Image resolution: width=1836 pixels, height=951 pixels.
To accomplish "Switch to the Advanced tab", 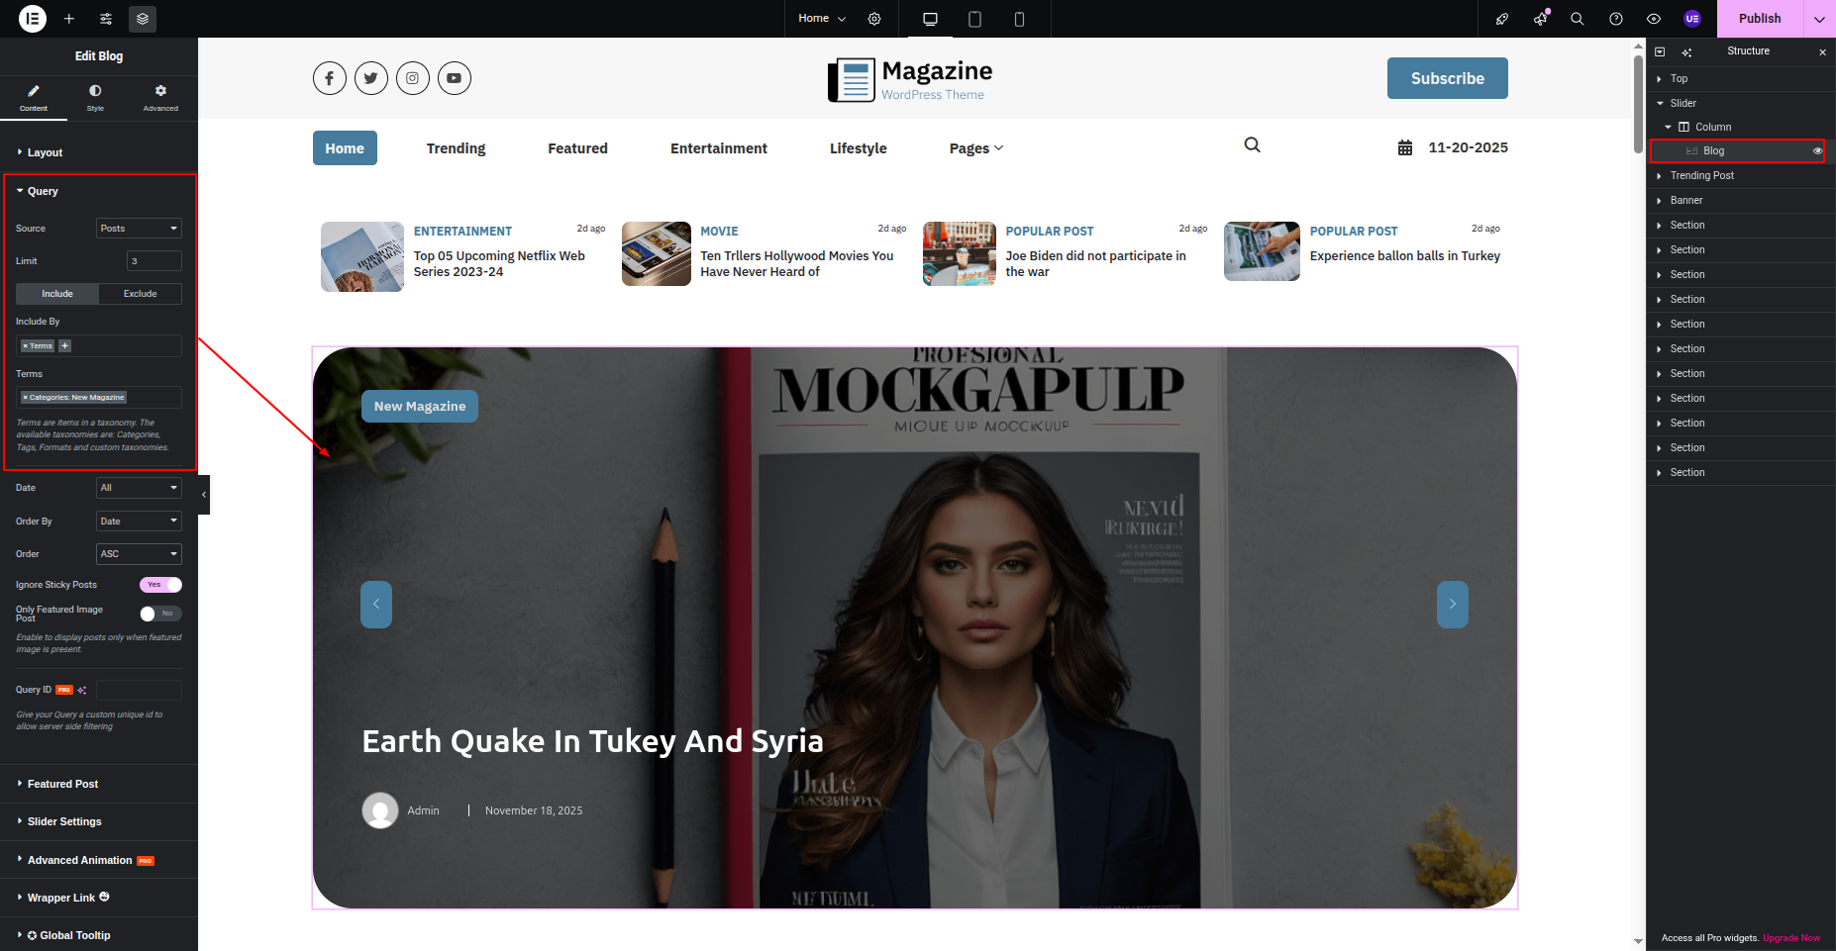I will 160,97.
